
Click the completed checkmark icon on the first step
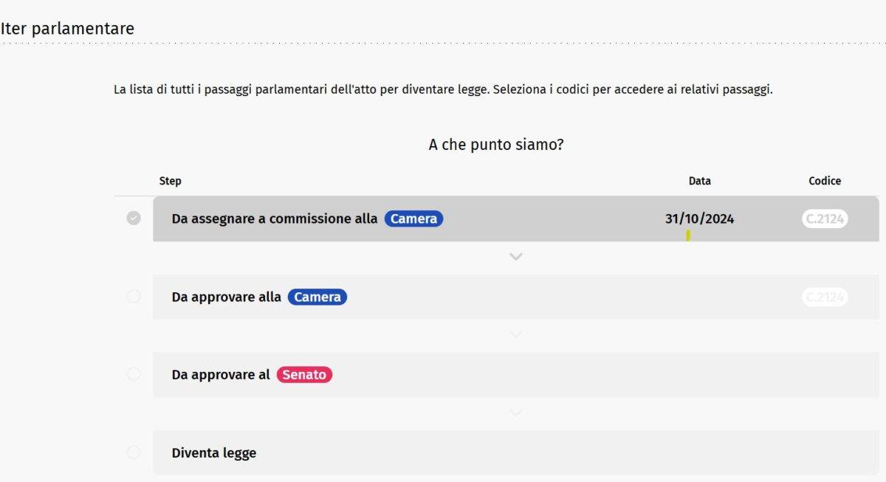(134, 218)
